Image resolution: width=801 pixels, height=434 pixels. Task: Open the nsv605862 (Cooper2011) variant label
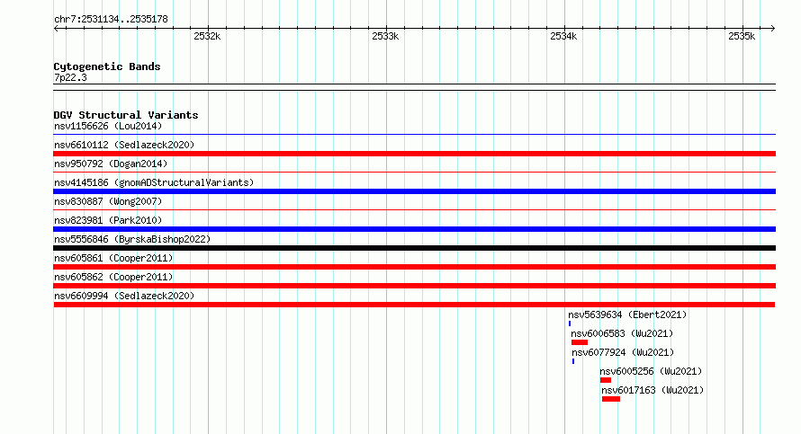click(113, 277)
